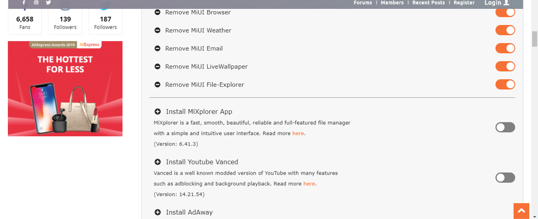Open Youtube Vanced 'here' read more link

click(309, 184)
